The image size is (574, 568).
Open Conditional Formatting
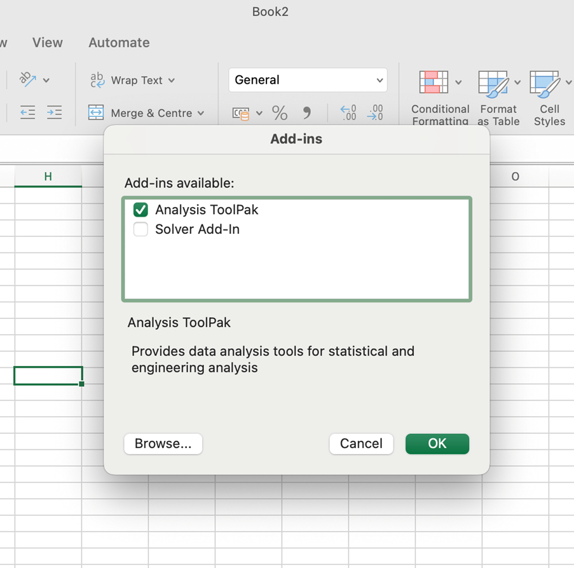tap(434, 83)
